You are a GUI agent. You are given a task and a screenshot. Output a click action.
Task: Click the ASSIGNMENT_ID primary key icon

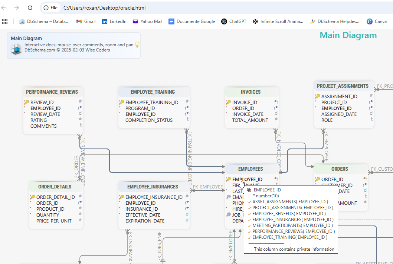click(x=317, y=96)
